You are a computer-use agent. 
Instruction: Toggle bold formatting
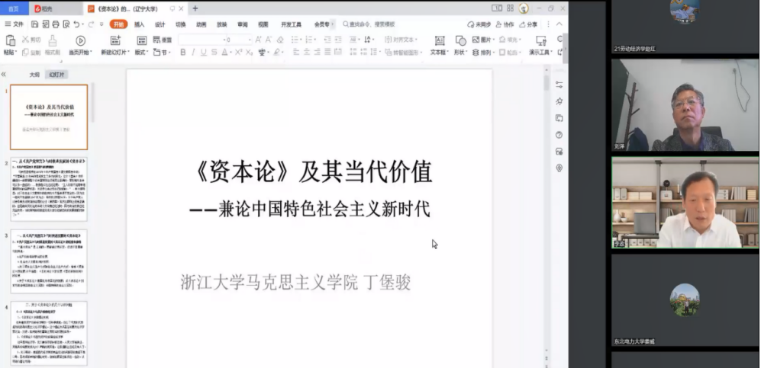click(x=182, y=53)
